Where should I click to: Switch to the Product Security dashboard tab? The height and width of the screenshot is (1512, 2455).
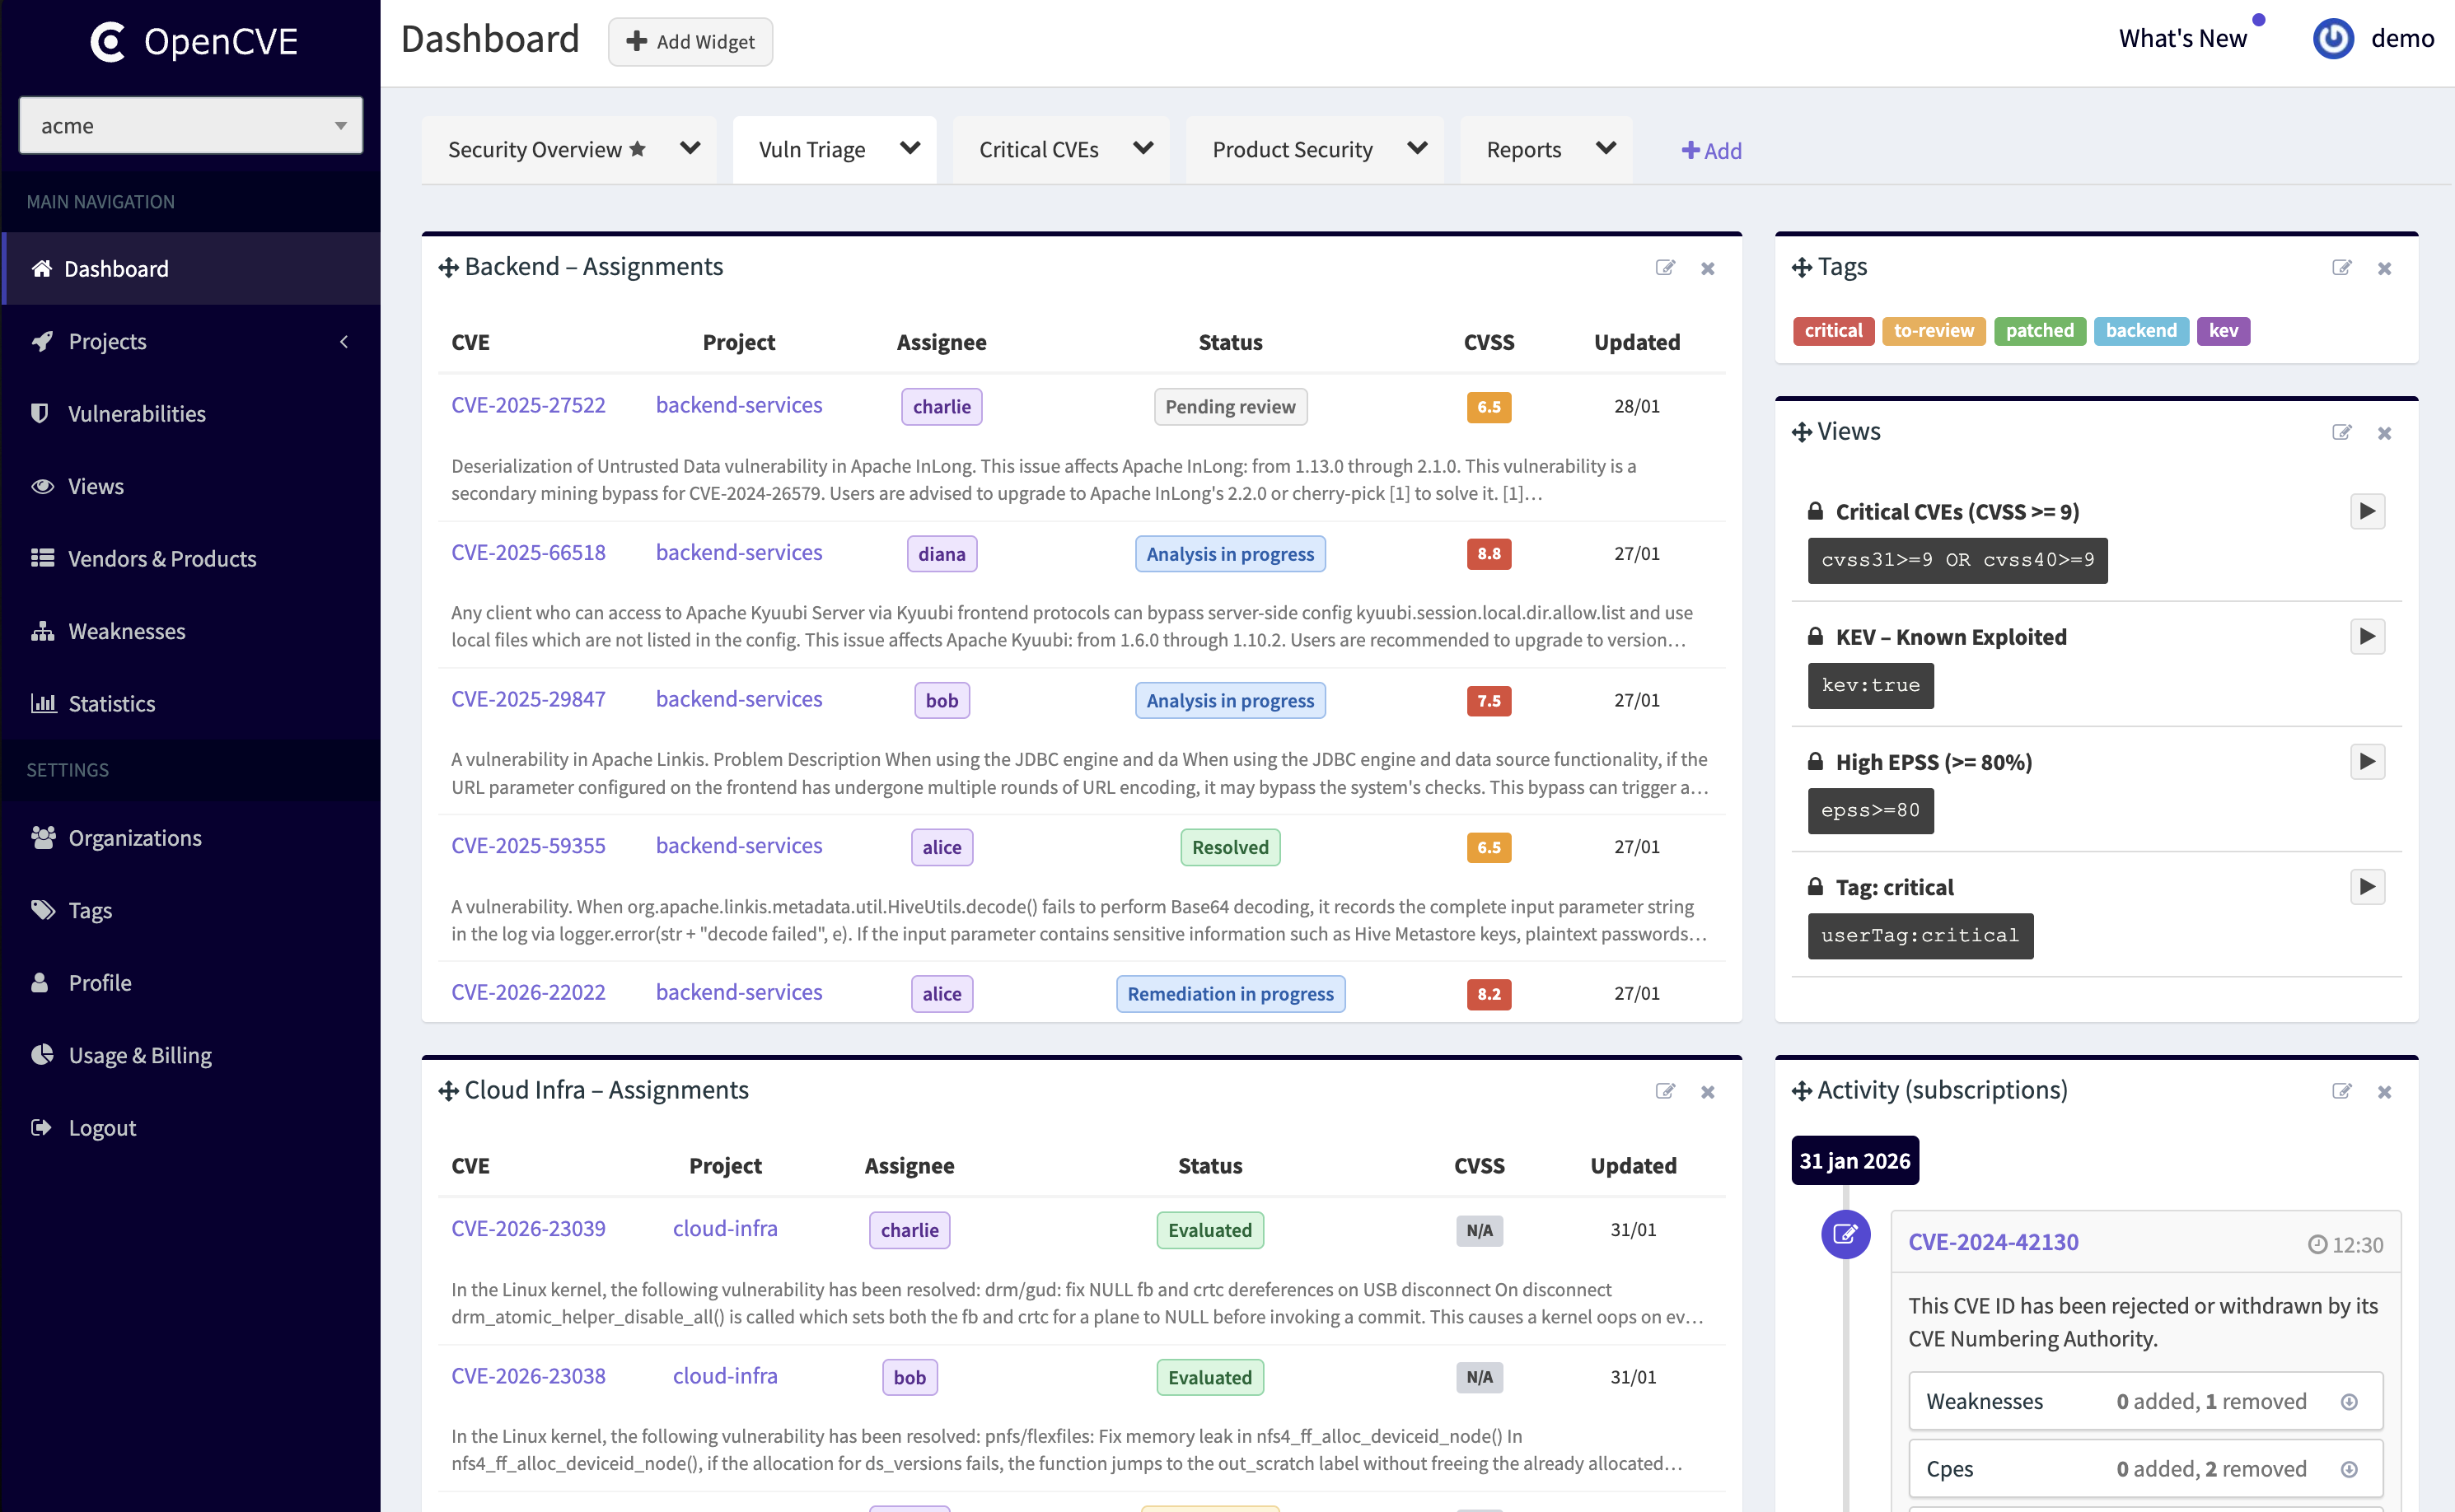[1292, 149]
